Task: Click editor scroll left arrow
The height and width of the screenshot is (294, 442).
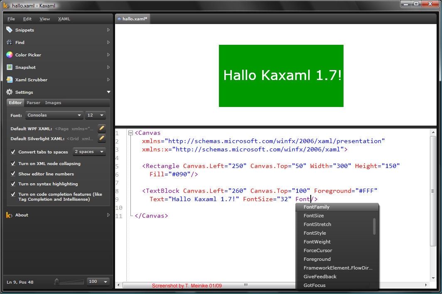Action: point(118,285)
